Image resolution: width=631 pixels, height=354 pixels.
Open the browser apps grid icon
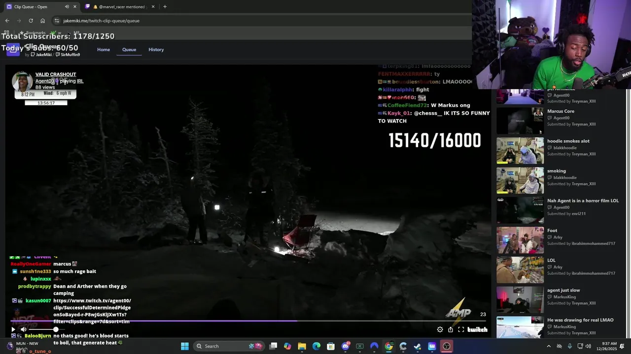(7, 32)
